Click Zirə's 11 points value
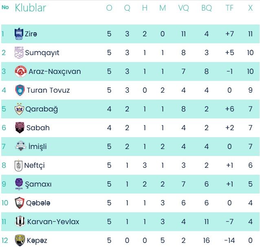The width and height of the screenshot is (260, 247). (x=250, y=34)
